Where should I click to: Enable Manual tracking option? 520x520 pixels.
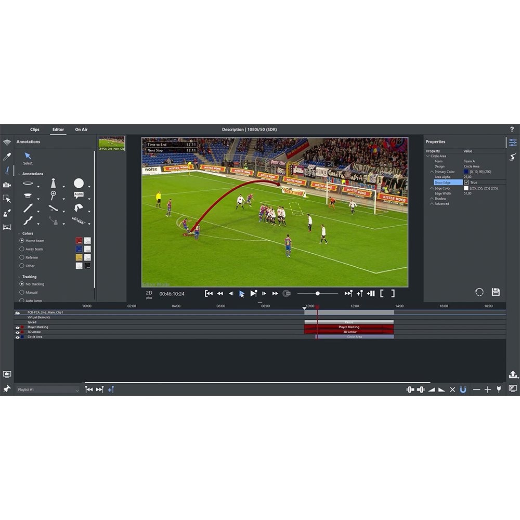pyautogui.click(x=21, y=292)
